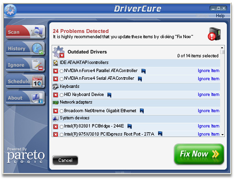Viewport: 234px width, 180px height.
Task: Click blue flag icon after Broadcom NetXtreme Ethernet
Action: (142, 111)
